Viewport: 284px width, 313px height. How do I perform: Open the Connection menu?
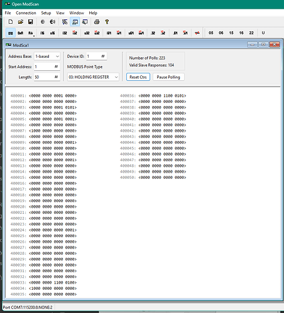(26, 13)
